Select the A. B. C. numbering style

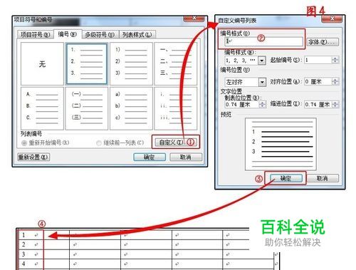pos(42,108)
